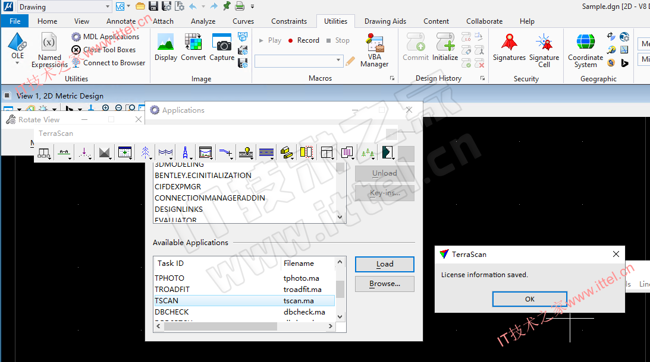Viewport: 650px width, 362px height.
Task: Open the Drawing Aids ribbon tab
Action: click(385, 21)
